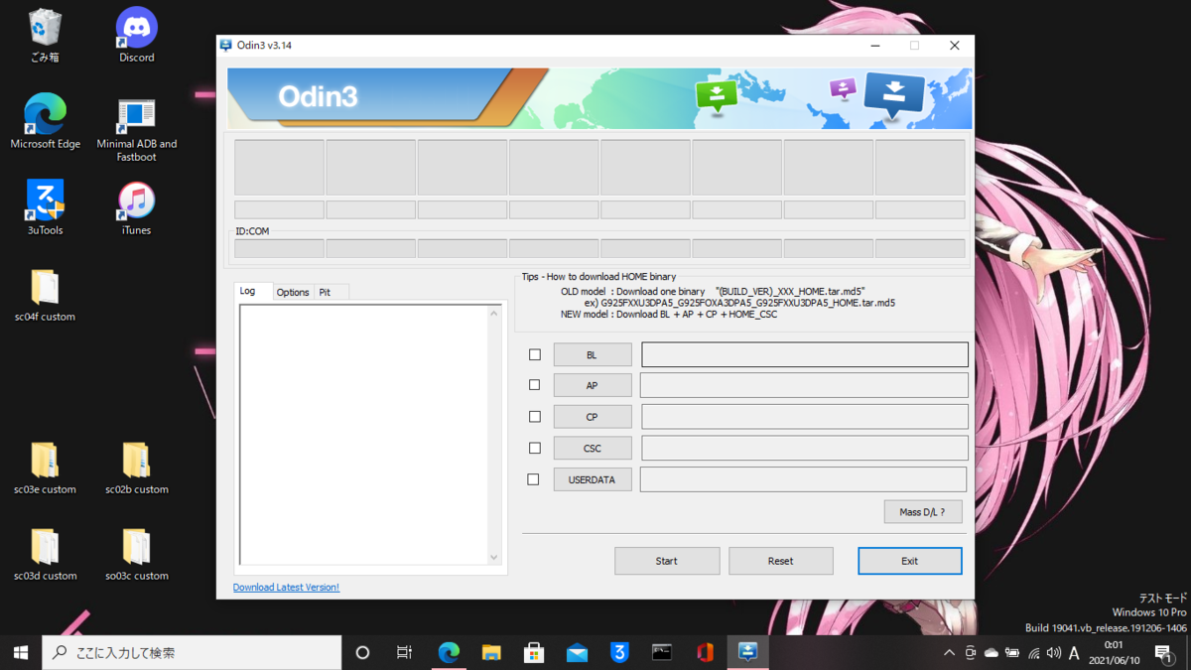
Task: Select the 3uTools desktop shortcut
Action: pos(45,207)
